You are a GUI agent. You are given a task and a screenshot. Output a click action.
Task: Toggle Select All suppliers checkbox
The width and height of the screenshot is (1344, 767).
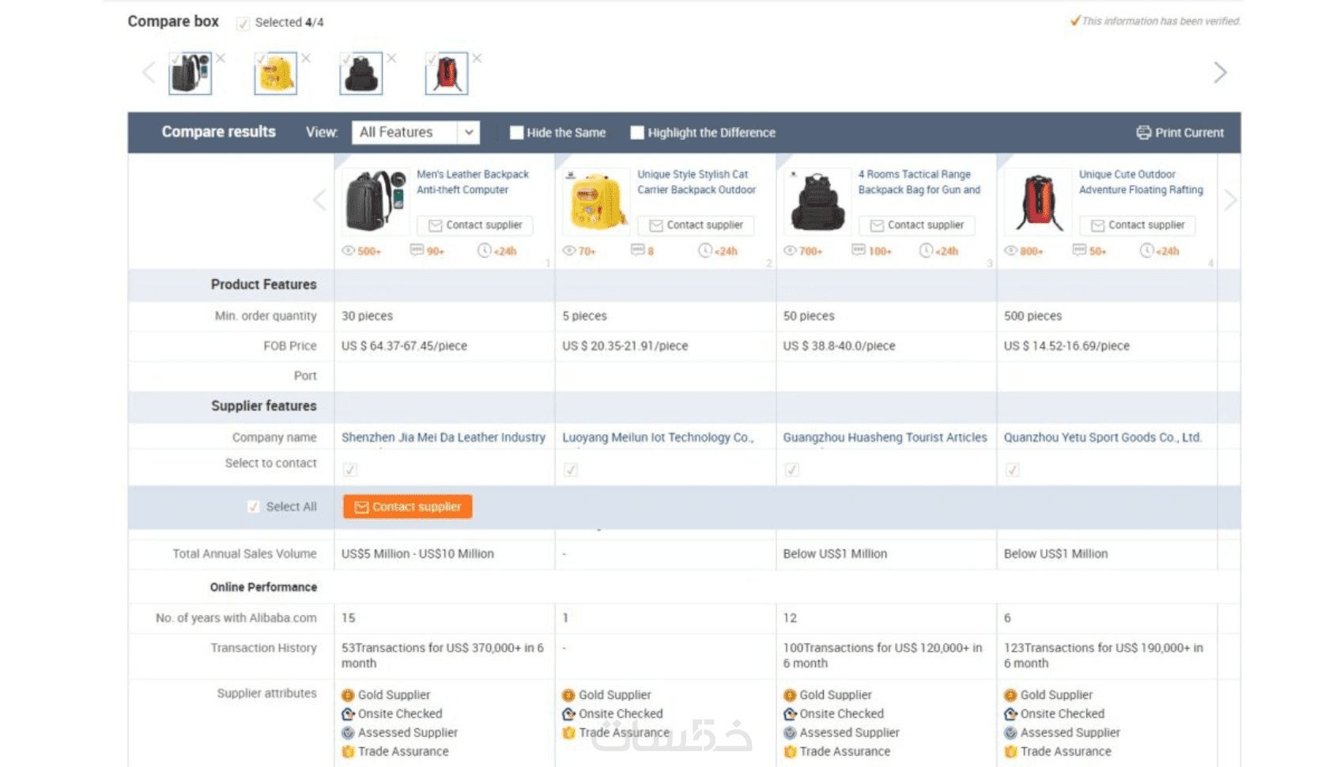(x=253, y=507)
